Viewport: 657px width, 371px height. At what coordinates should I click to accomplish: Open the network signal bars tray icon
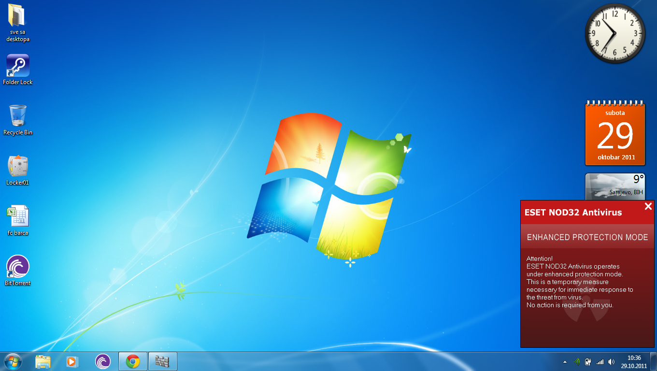point(600,361)
